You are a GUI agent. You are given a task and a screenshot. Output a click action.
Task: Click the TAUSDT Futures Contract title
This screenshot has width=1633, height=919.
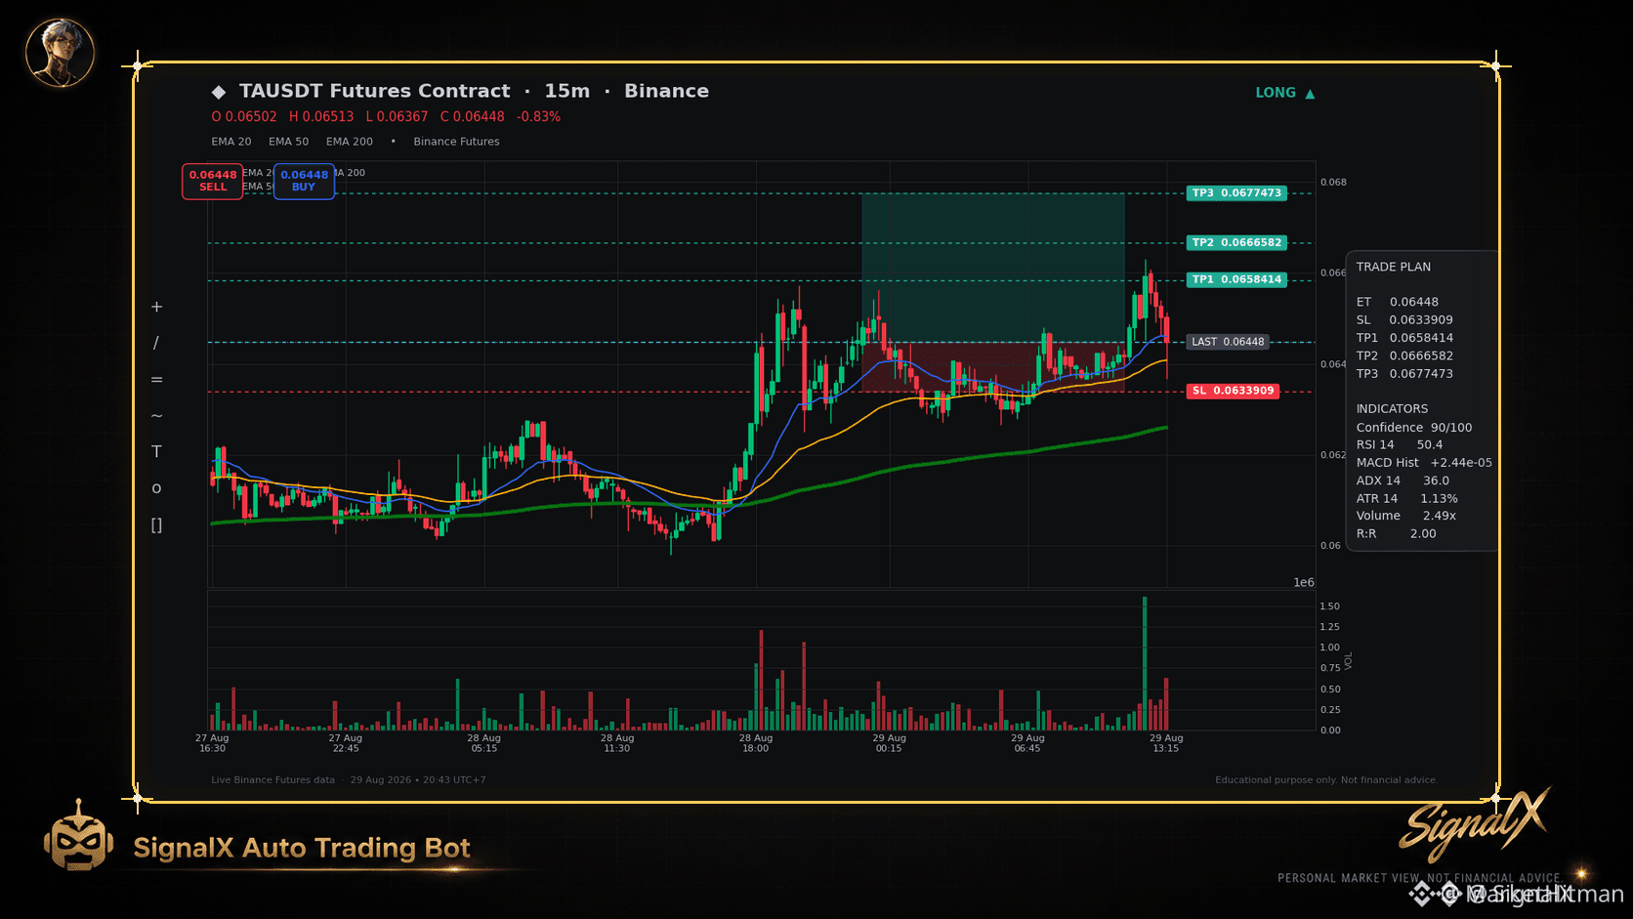375,91
